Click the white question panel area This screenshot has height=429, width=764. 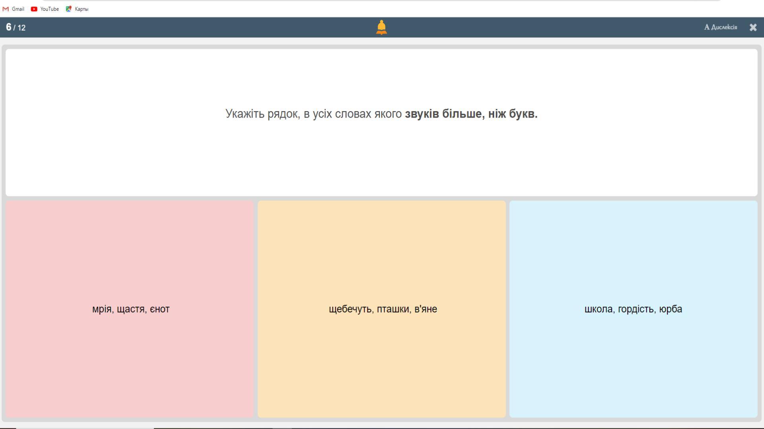click(381, 163)
